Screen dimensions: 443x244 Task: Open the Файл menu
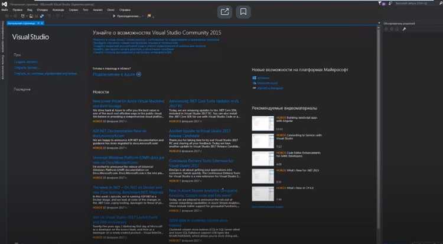pyautogui.click(x=5, y=10)
